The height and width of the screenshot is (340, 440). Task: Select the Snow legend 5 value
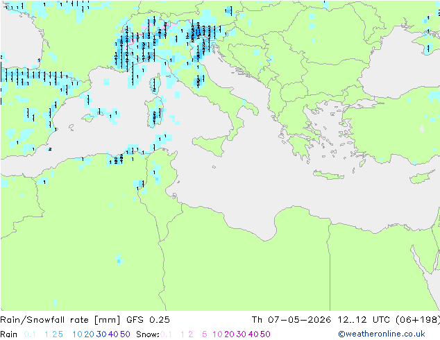205,334
